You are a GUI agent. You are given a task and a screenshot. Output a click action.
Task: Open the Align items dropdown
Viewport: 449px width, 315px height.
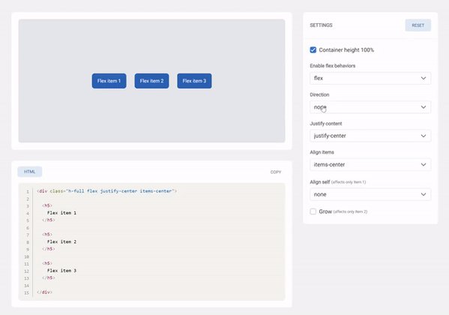370,164
